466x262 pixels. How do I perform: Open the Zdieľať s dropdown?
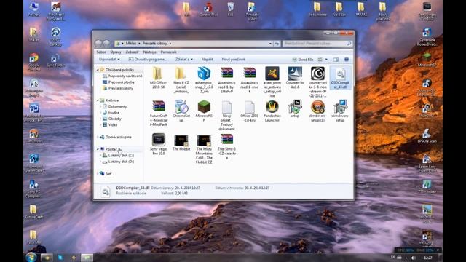coord(184,60)
